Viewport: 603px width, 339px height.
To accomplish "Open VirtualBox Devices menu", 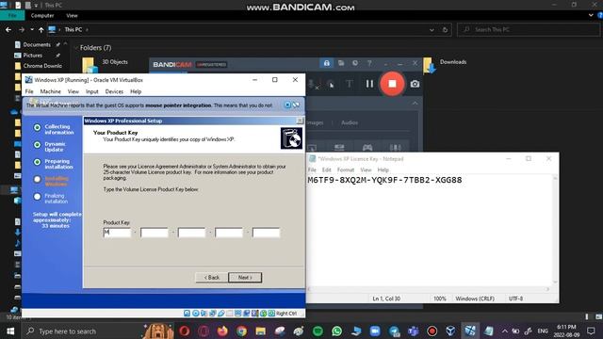I will tap(114, 91).
